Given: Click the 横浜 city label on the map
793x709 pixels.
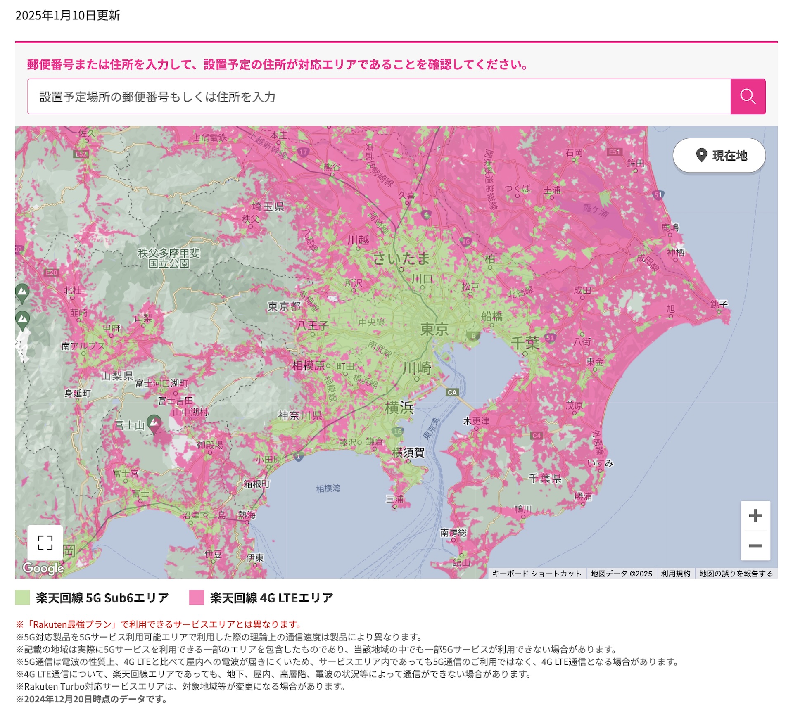Looking at the screenshot, I should click(x=399, y=408).
